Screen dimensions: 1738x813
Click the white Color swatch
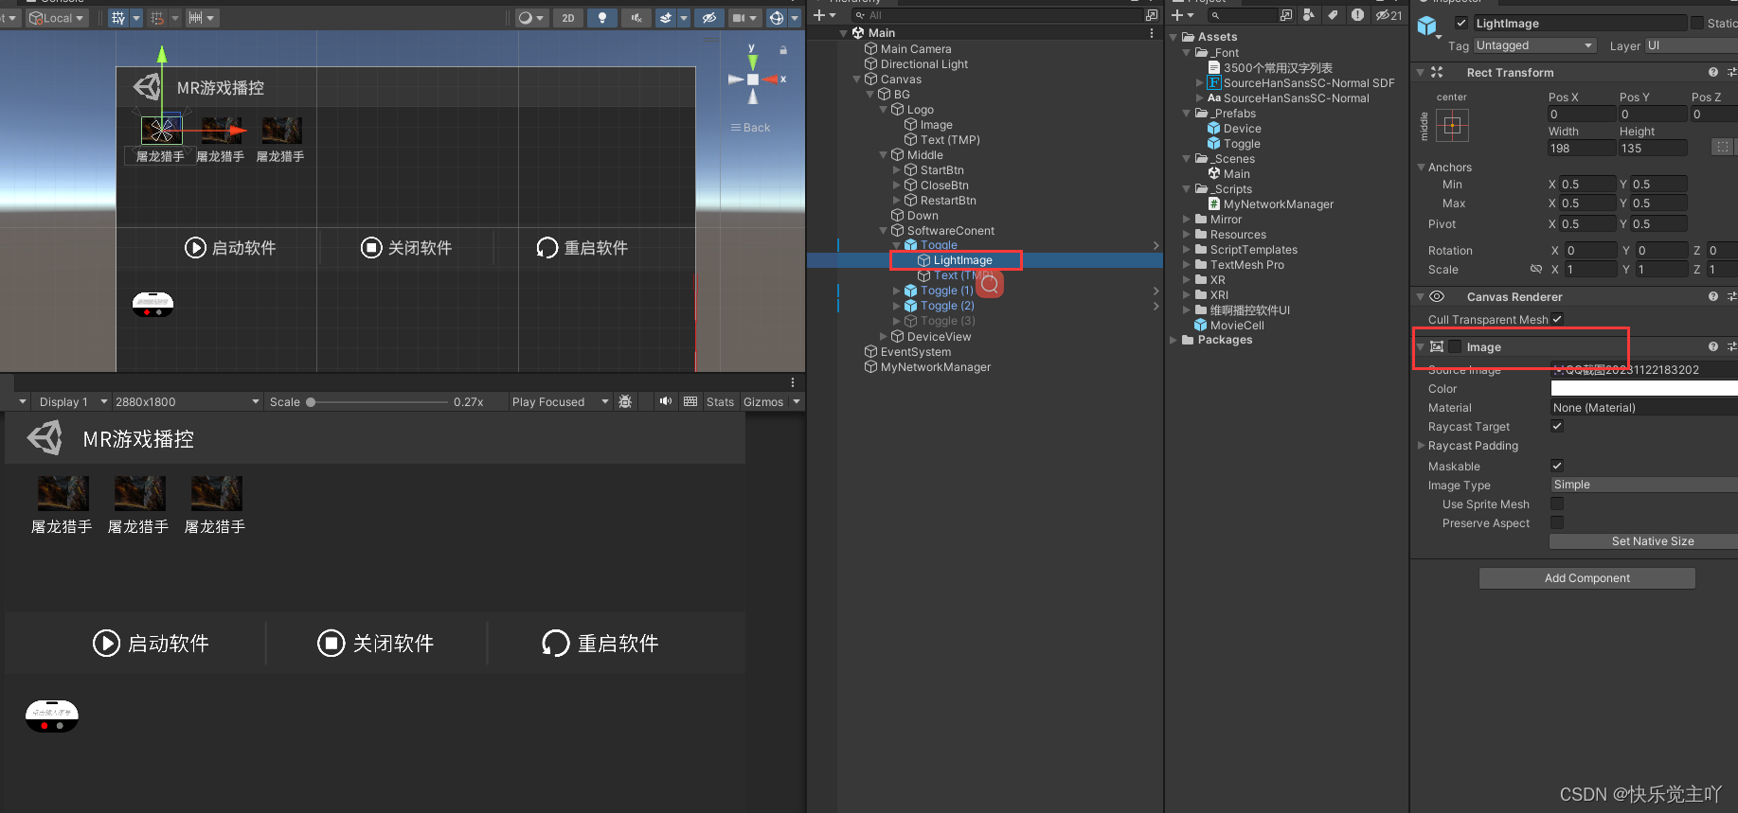coord(1644,389)
